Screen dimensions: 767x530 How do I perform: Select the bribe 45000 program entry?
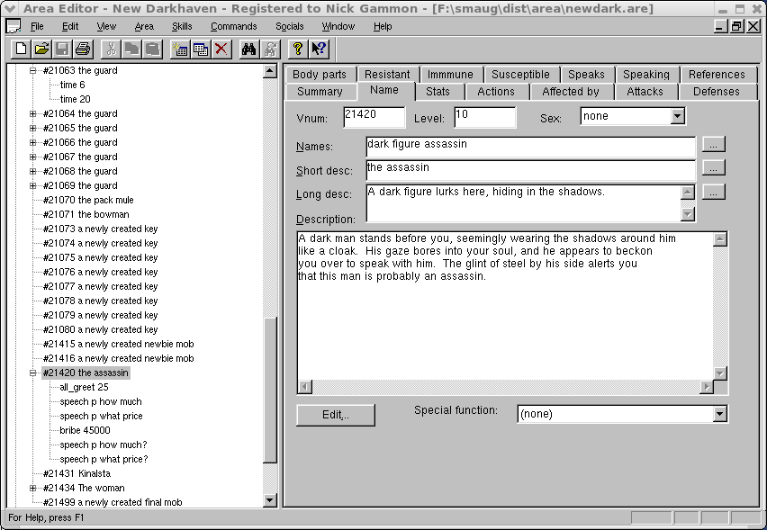coord(85,430)
